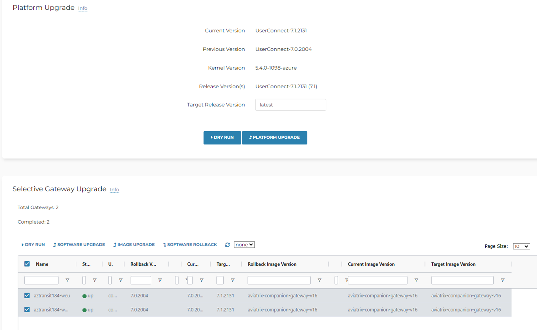Click 7.1.2131 target version in aztransit184-weu row
537x330 pixels.
click(x=225, y=295)
